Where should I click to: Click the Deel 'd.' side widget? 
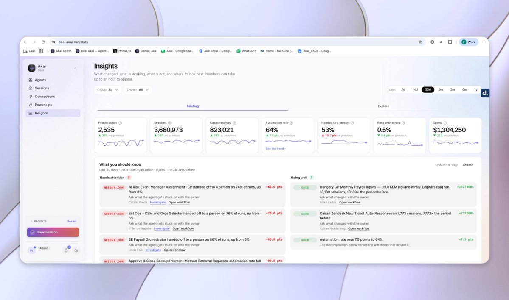tap(485, 93)
